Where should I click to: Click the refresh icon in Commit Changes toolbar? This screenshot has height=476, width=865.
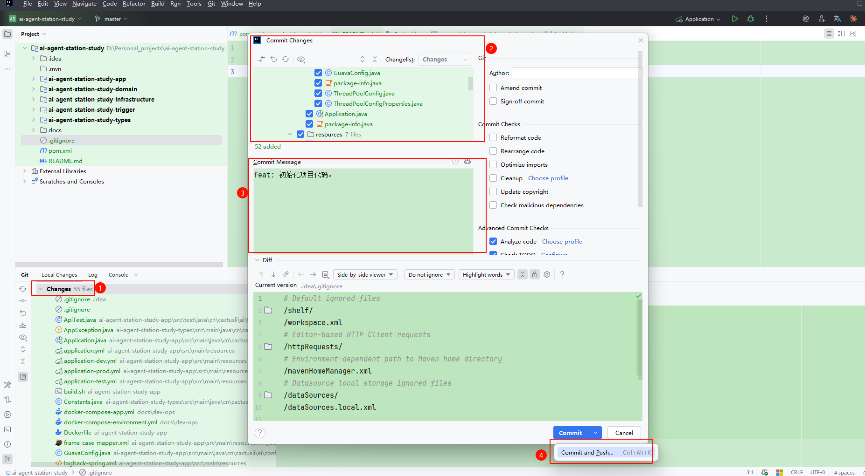click(286, 59)
